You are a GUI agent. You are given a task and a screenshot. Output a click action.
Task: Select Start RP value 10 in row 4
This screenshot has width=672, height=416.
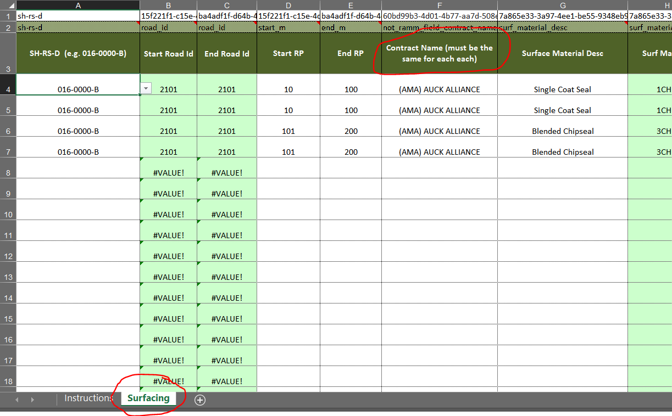[288, 89]
